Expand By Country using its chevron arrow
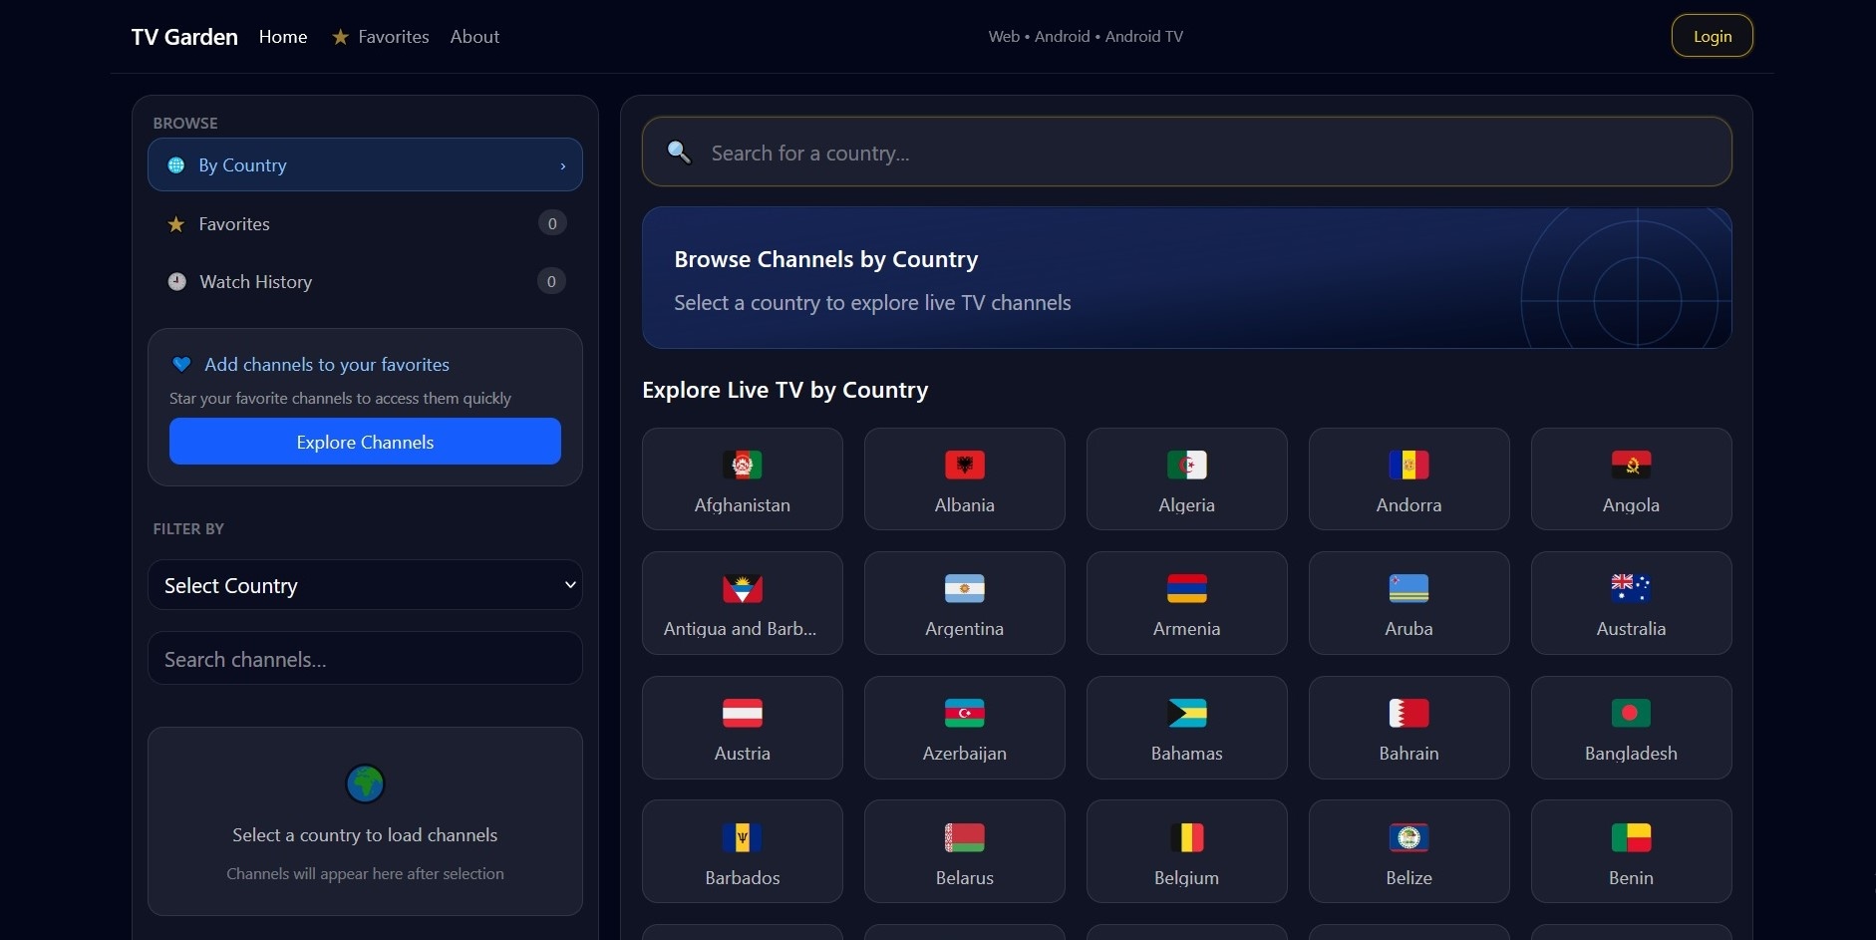This screenshot has height=940, width=1876. (x=563, y=165)
